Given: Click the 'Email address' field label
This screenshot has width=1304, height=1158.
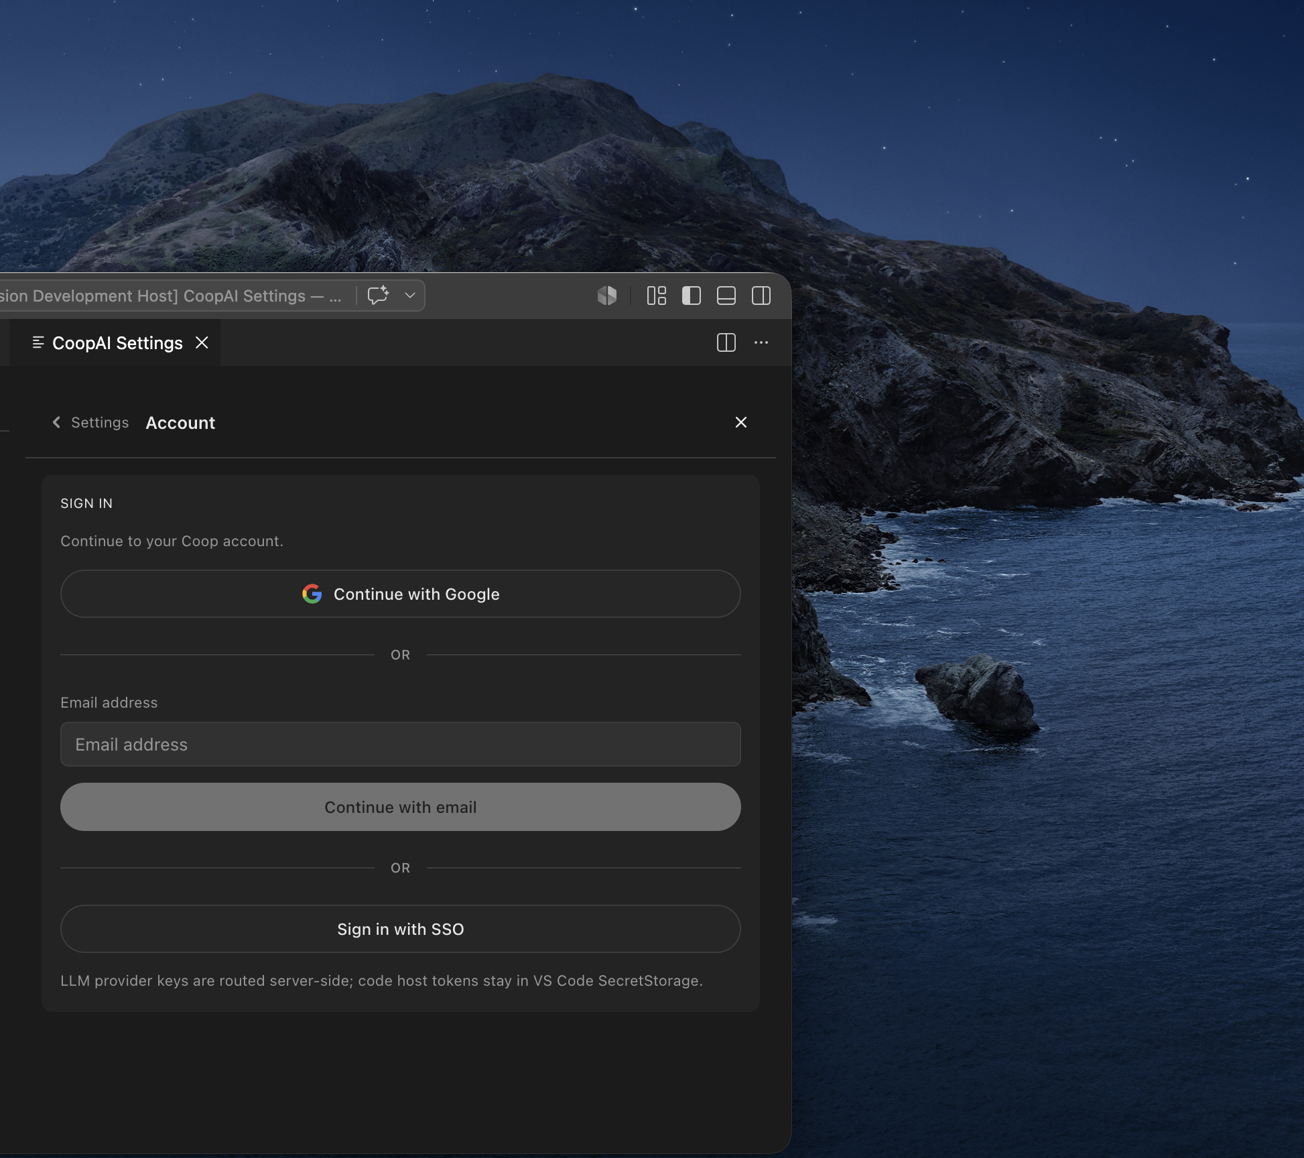Looking at the screenshot, I should pos(109,702).
